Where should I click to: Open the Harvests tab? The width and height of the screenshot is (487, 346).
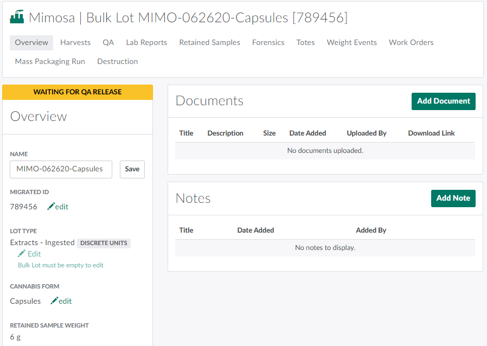point(75,42)
